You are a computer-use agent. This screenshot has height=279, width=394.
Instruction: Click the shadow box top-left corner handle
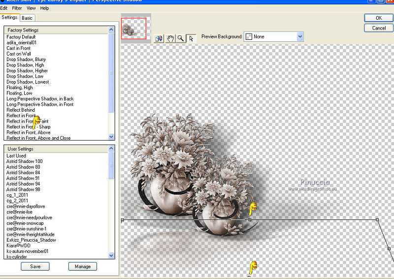click(123, 220)
